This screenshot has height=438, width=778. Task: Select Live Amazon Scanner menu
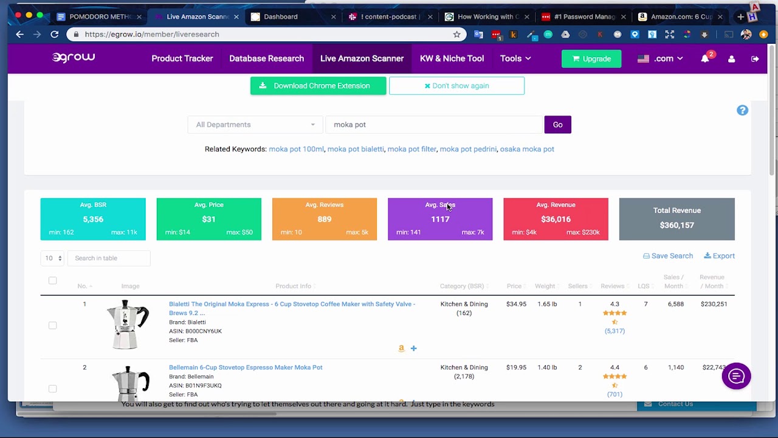pyautogui.click(x=362, y=58)
